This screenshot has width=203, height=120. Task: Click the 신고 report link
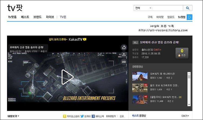pyautogui.click(x=122, y=116)
